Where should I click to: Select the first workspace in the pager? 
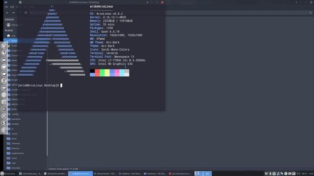coord(199,174)
